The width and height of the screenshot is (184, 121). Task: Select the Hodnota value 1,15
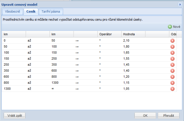pos(126,83)
